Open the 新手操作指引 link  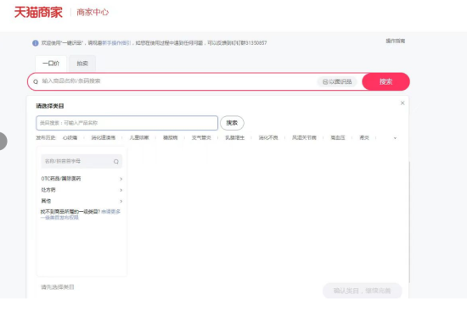(116, 43)
